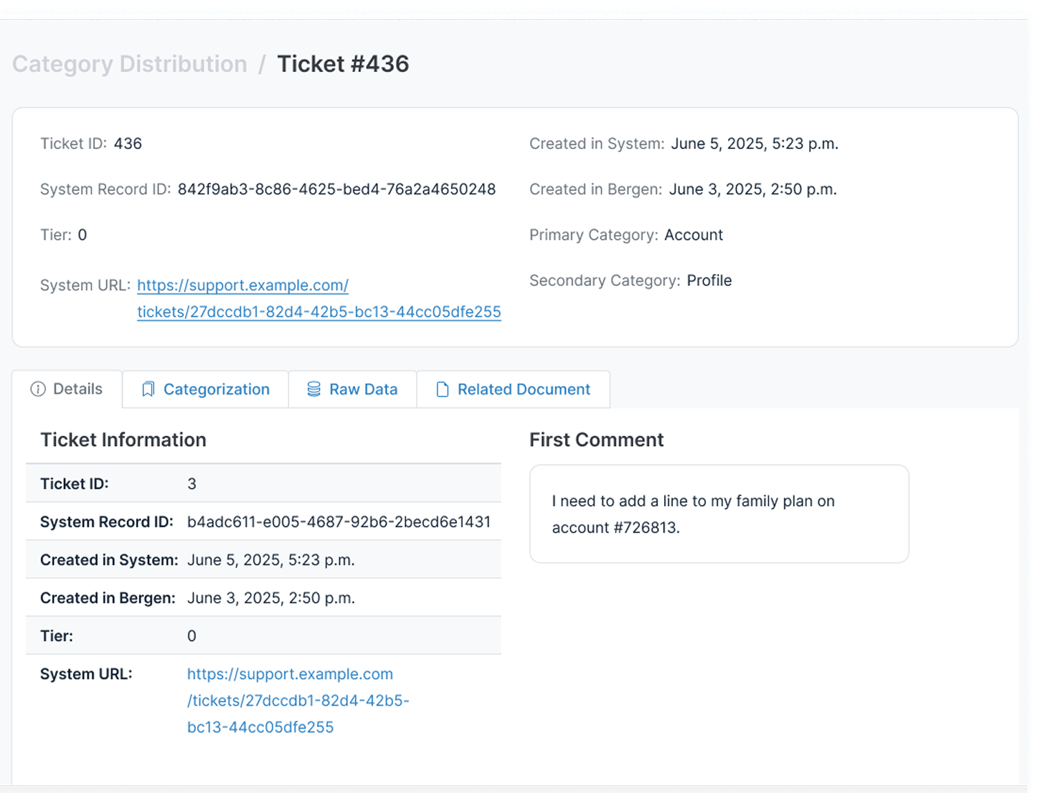
Task: Click the Primary Category value Account
Action: 693,235
